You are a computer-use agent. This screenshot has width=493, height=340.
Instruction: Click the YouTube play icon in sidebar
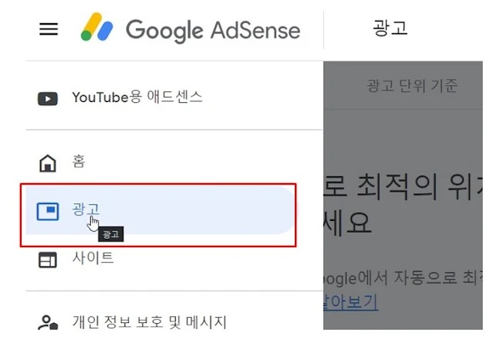tap(48, 99)
